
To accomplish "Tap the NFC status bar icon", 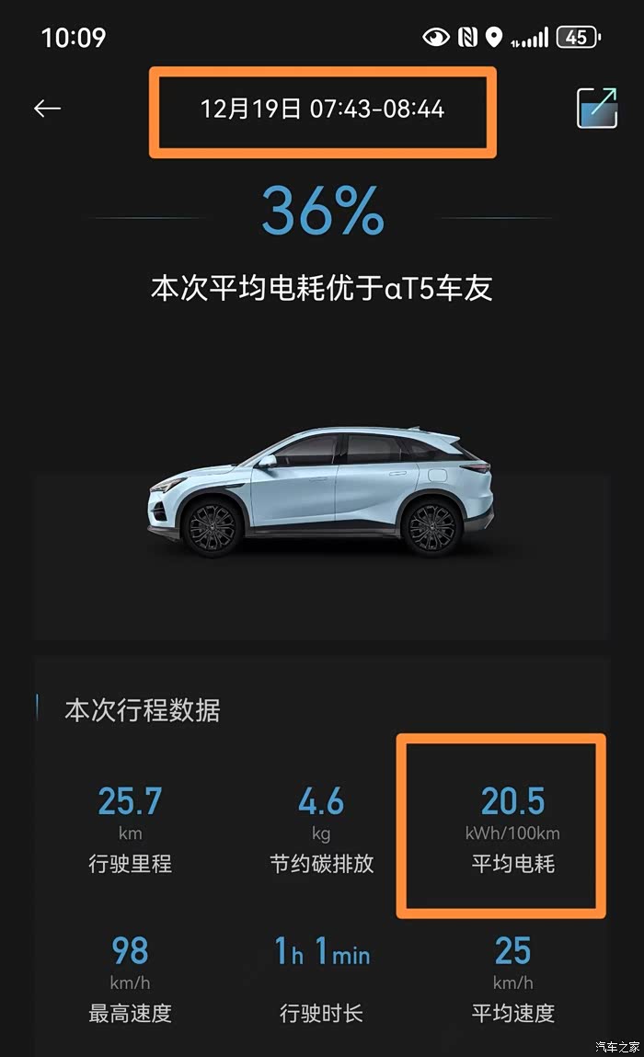I will point(467,37).
